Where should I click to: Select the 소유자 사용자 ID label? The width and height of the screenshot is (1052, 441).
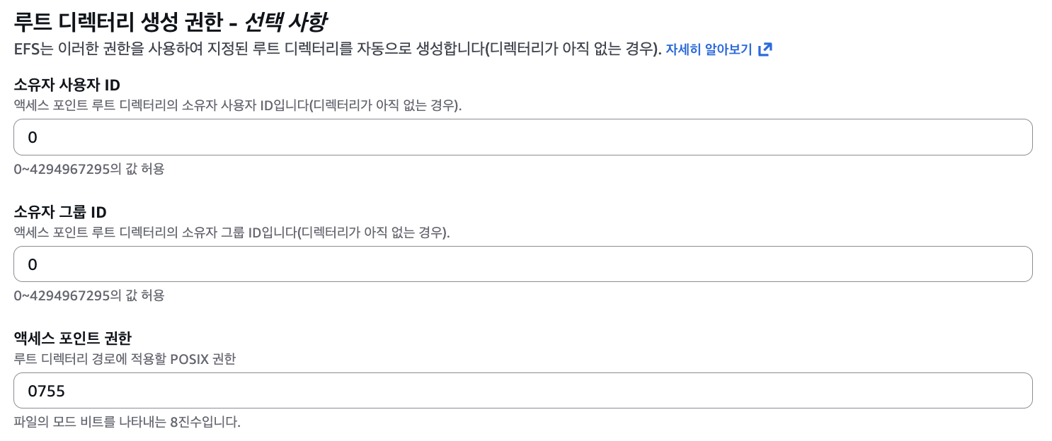click(x=67, y=85)
